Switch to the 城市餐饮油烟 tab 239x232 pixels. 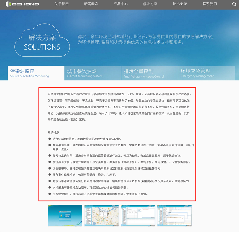click(x=93, y=73)
